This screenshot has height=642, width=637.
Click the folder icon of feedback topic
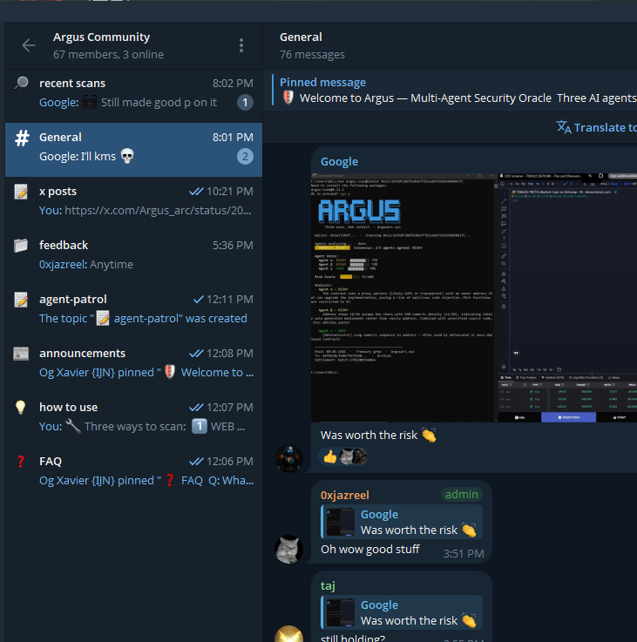point(21,246)
